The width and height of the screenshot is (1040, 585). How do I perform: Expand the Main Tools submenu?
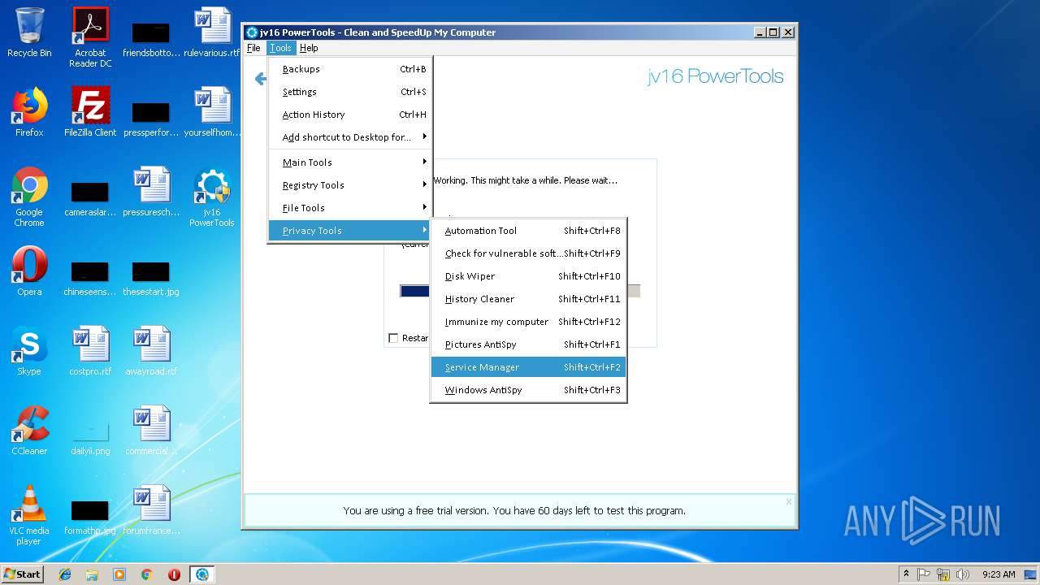351,162
